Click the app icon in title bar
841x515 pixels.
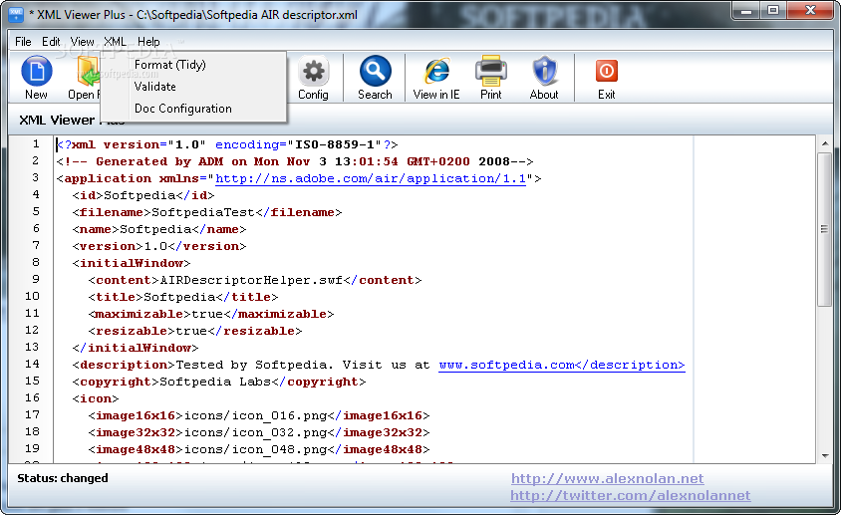point(16,14)
